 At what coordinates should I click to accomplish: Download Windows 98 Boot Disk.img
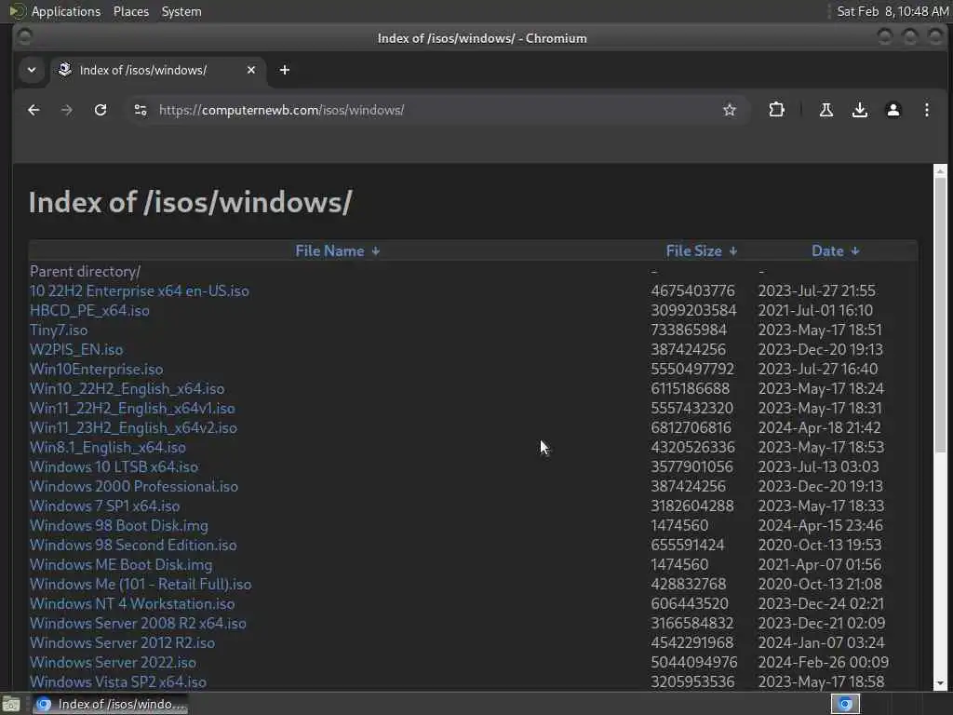point(118,525)
